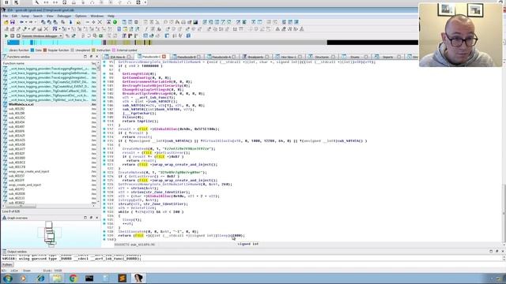Start process with green play icon
Image resolution: width=506 pixels, height=284 pixels.
pos(6,35)
